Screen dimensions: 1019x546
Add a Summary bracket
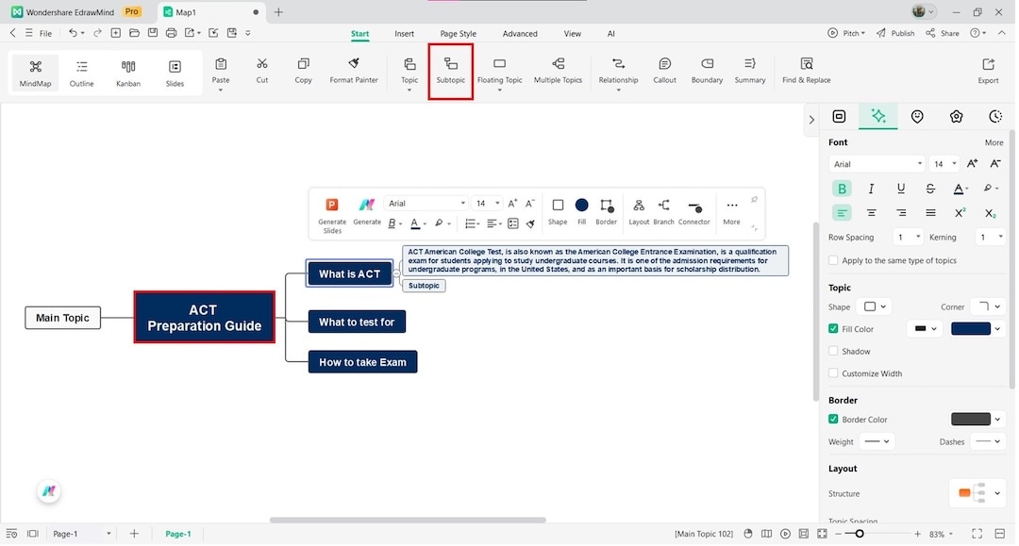(749, 70)
